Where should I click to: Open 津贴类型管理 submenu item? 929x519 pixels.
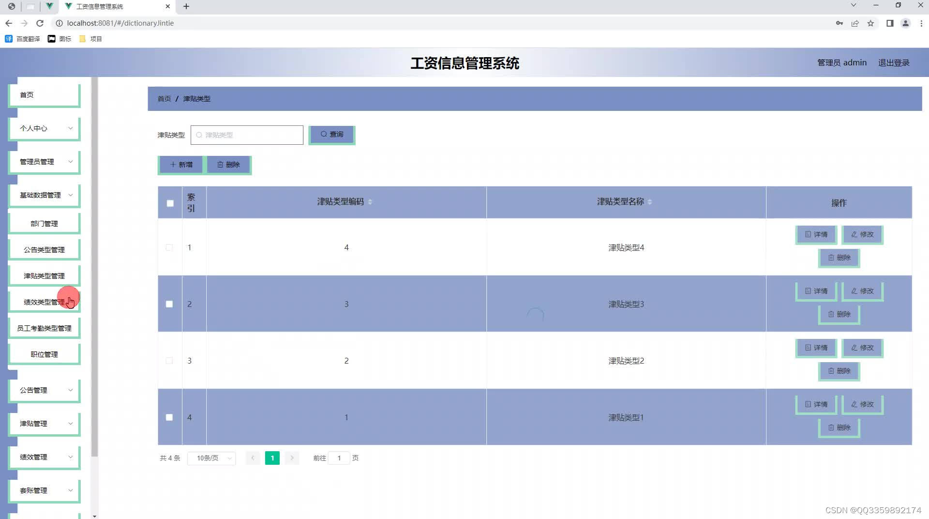coord(44,276)
